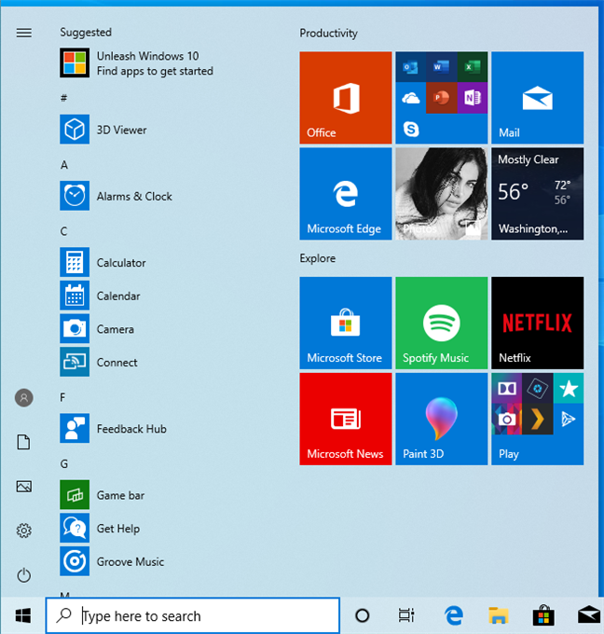Launch Groove Music
Viewport: 604px width, 634px height.
click(112, 561)
